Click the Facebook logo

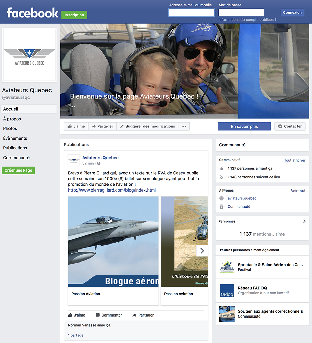click(33, 13)
